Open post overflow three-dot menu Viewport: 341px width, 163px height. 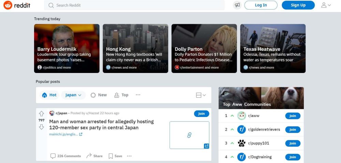[x=129, y=156]
